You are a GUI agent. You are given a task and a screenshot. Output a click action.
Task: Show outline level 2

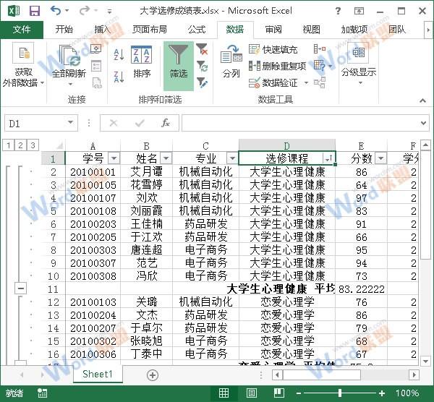pyautogui.click(x=20, y=145)
